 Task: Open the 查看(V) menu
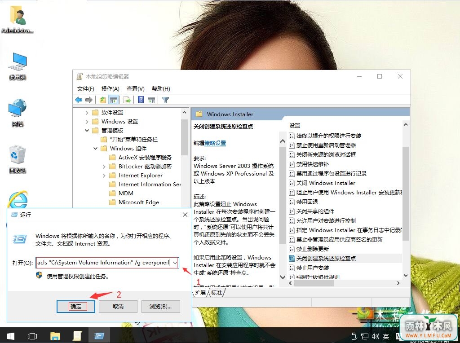coord(136,88)
